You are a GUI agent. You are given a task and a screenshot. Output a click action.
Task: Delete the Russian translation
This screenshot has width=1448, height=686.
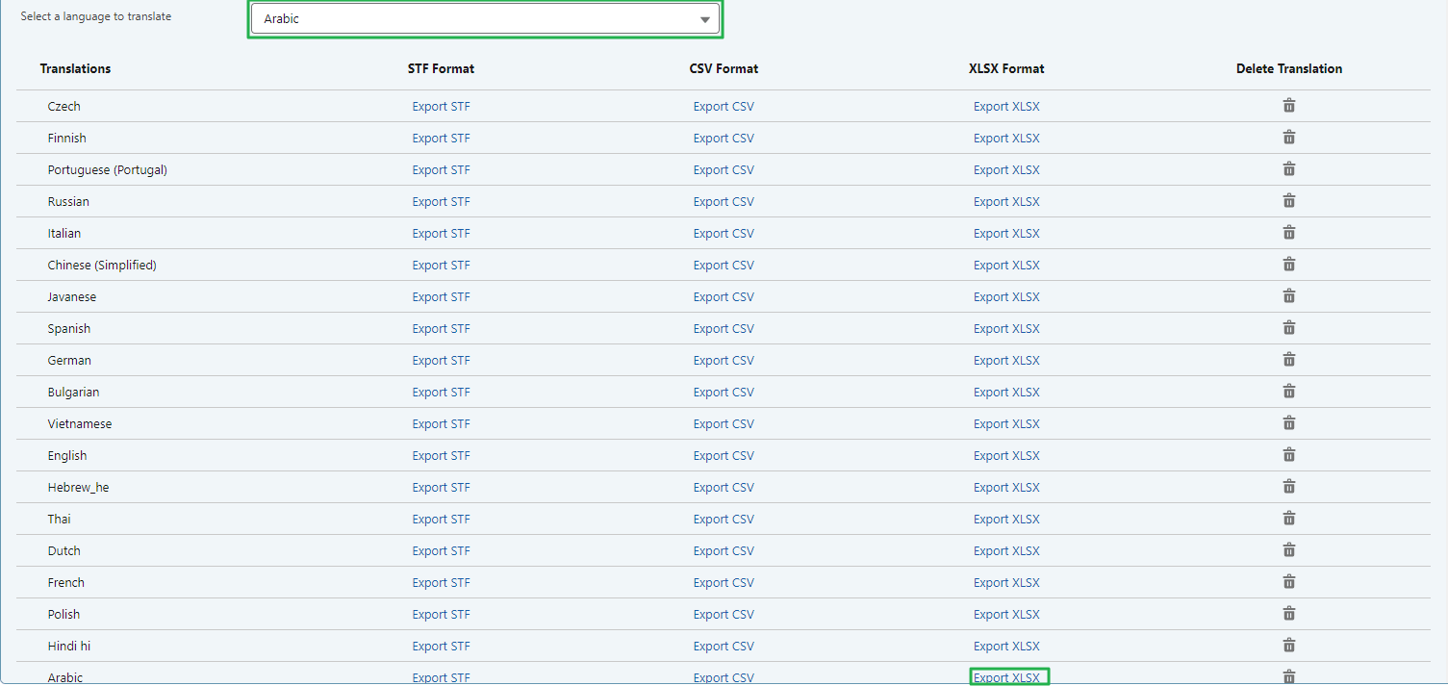1289,200
